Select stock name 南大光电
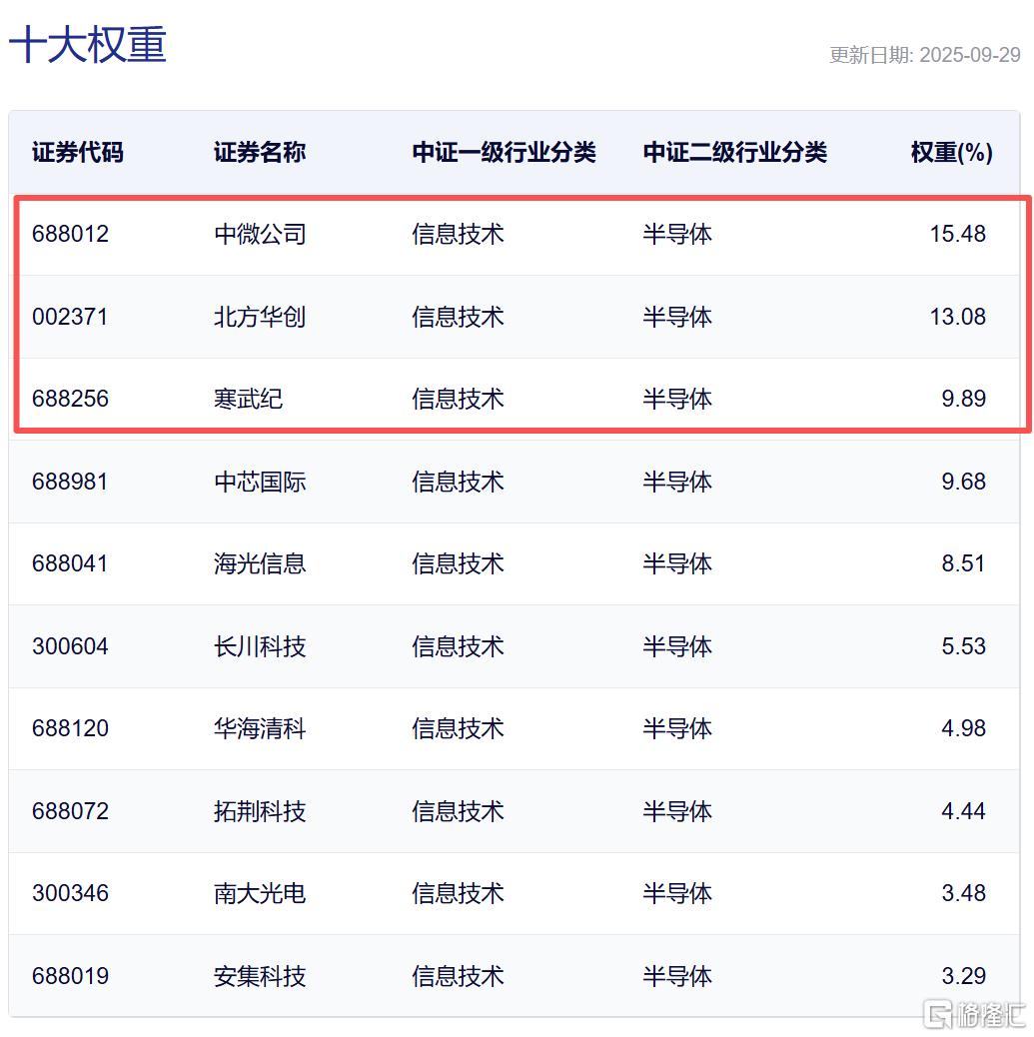This screenshot has height=1037, width=1034. [x=260, y=893]
